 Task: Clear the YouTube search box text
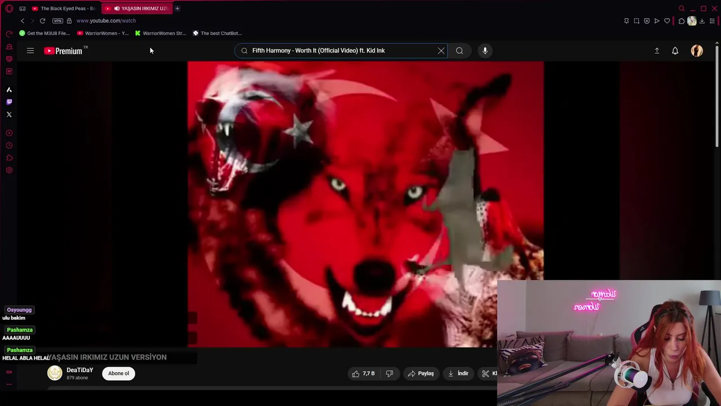tap(441, 51)
